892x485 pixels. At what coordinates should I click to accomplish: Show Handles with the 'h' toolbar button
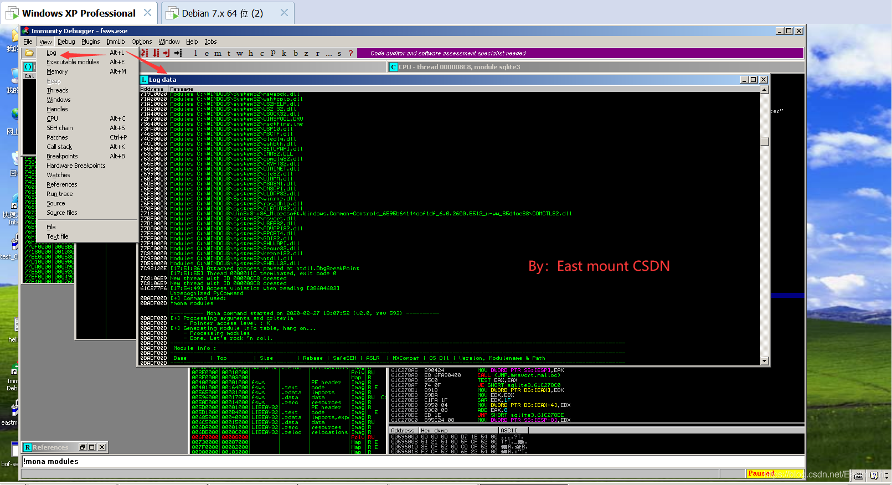(x=251, y=53)
